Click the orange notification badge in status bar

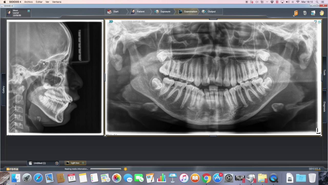pyautogui.click(x=126, y=169)
